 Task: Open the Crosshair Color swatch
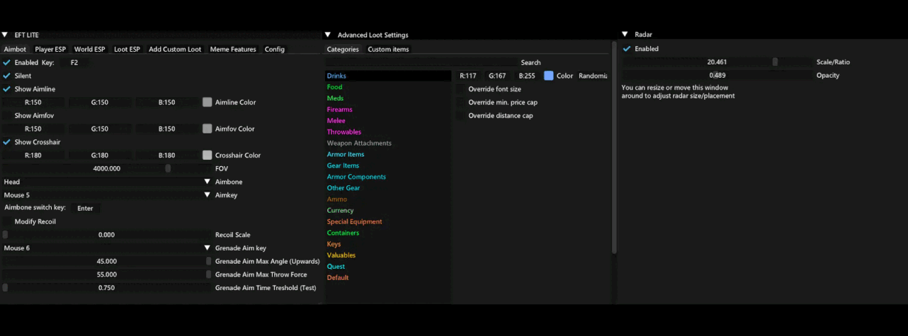click(208, 155)
